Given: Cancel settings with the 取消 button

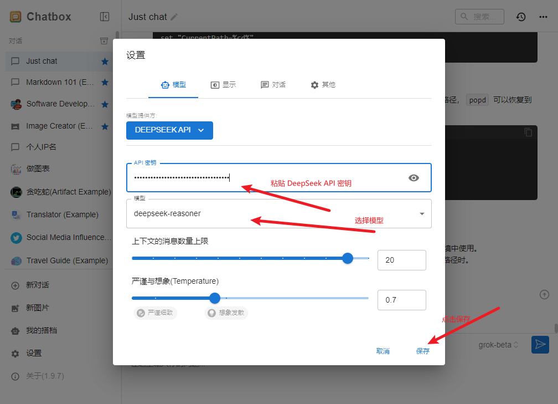Looking at the screenshot, I should pyautogui.click(x=383, y=351).
